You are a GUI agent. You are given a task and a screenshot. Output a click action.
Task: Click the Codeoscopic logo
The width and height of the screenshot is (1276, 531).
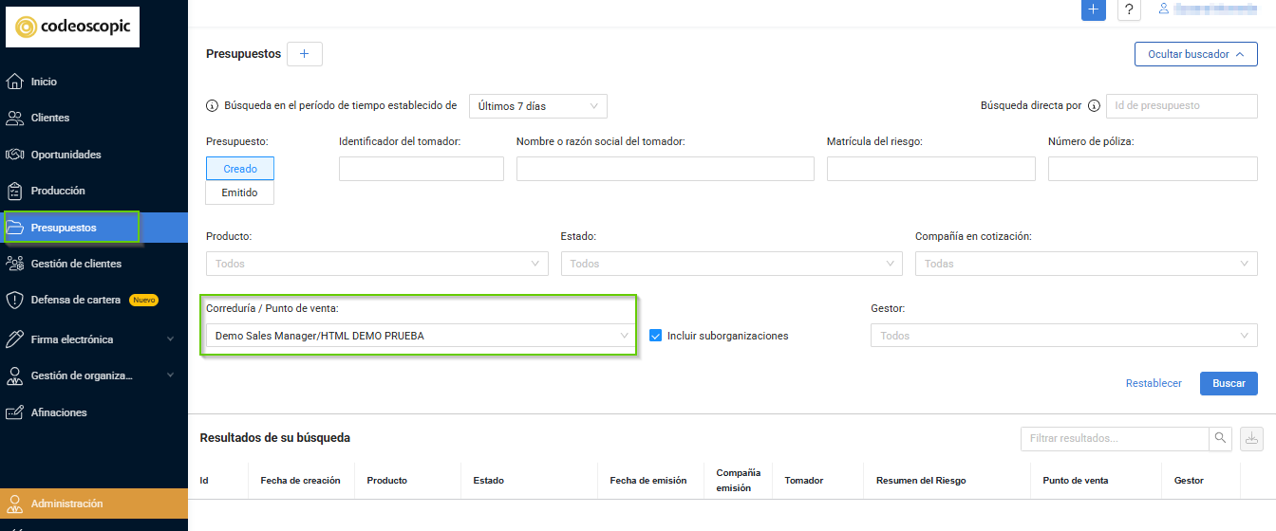72,27
